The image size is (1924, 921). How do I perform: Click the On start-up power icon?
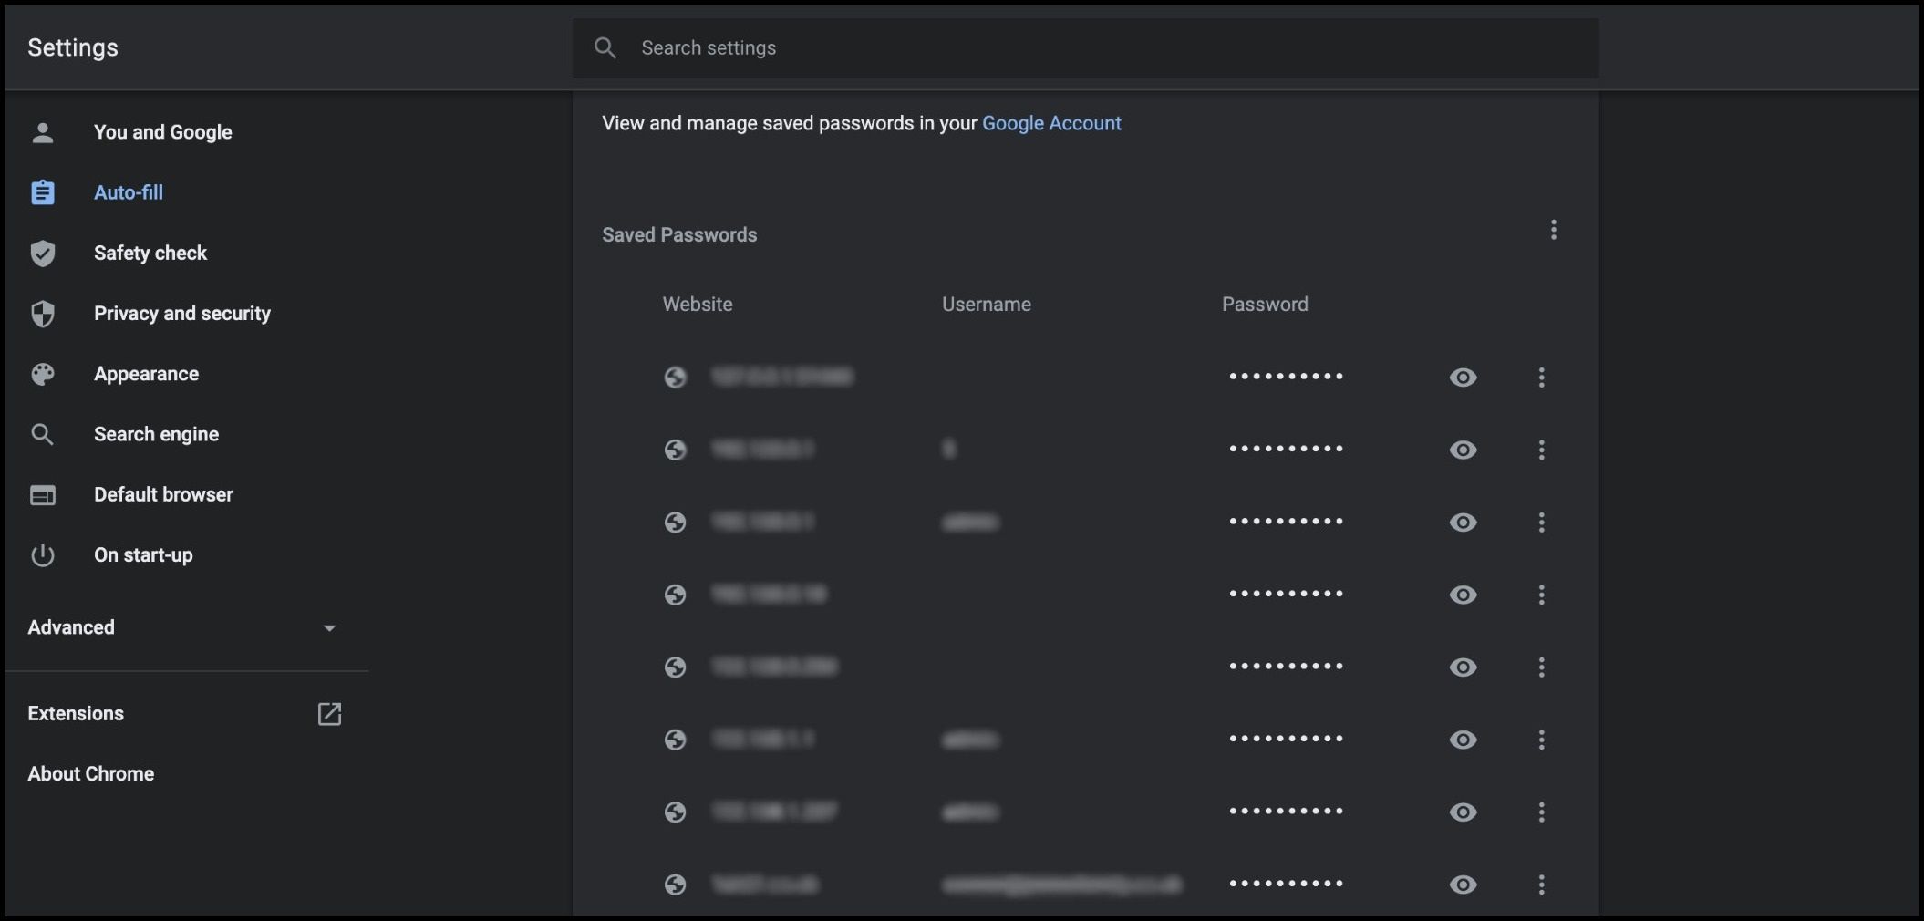tap(43, 555)
